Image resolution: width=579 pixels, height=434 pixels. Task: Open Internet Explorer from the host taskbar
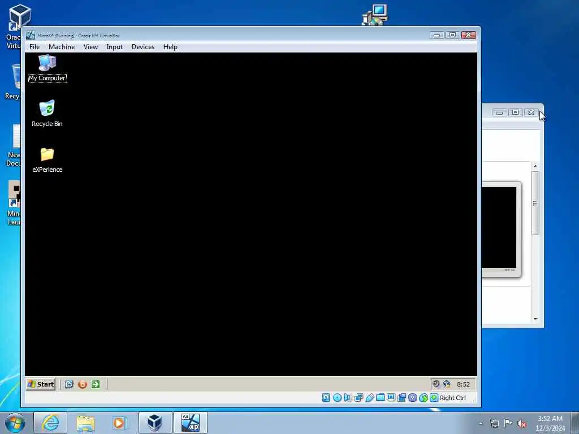(x=50, y=423)
